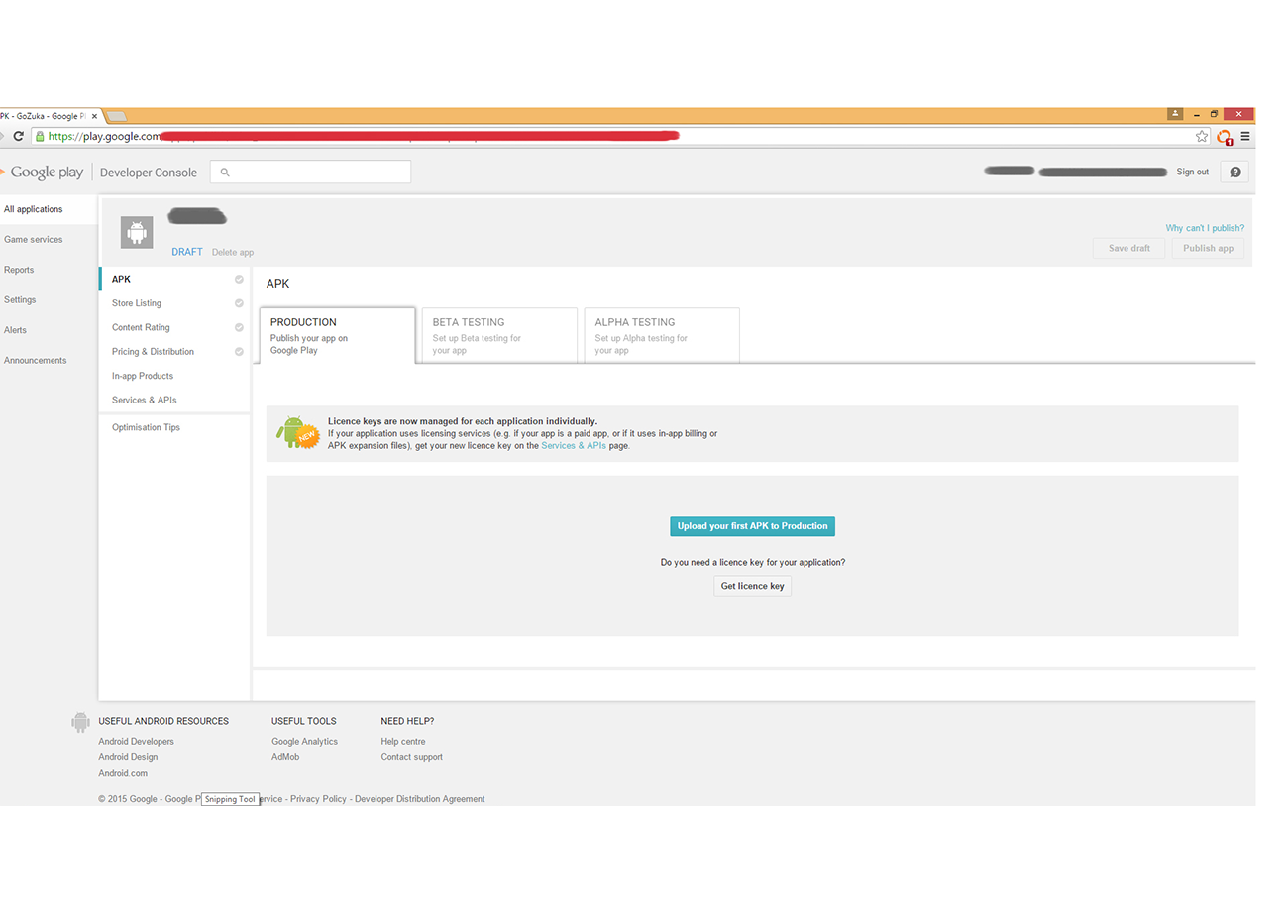Open Contact support footer link

[x=412, y=757]
